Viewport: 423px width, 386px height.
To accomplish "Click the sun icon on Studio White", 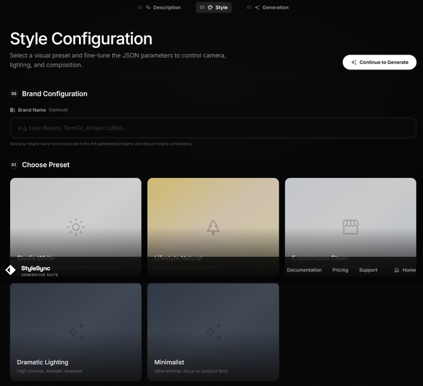I will point(76,227).
